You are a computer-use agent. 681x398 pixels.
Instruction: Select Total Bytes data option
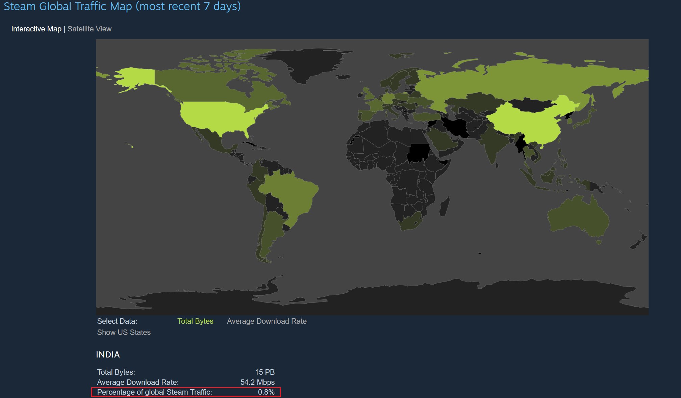195,321
